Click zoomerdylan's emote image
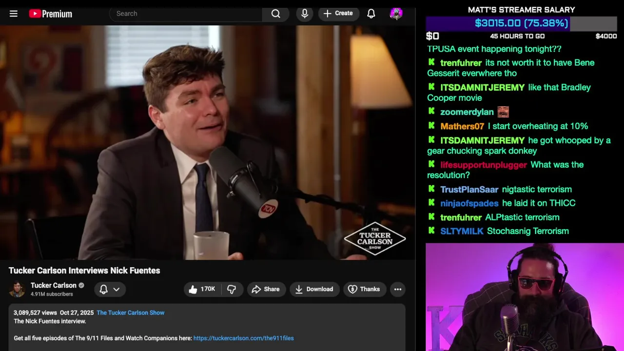624x351 pixels. click(503, 112)
